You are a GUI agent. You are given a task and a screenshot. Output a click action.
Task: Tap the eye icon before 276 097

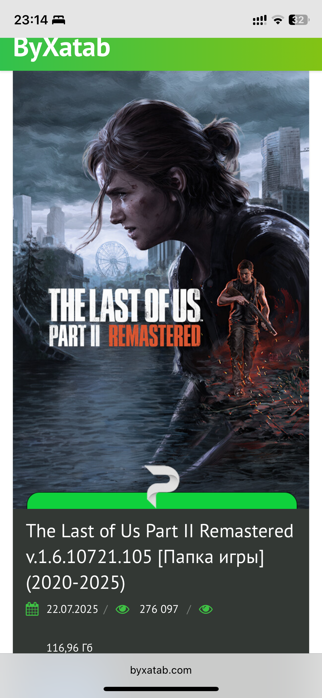pyautogui.click(x=123, y=609)
